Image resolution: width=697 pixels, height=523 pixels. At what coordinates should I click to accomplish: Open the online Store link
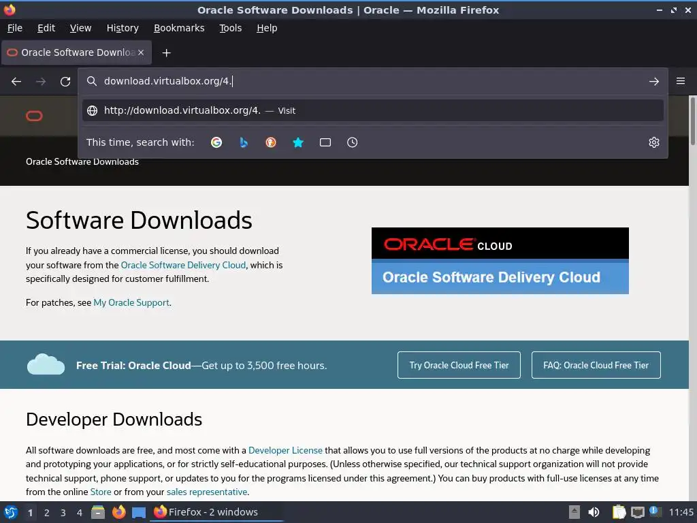point(101,492)
